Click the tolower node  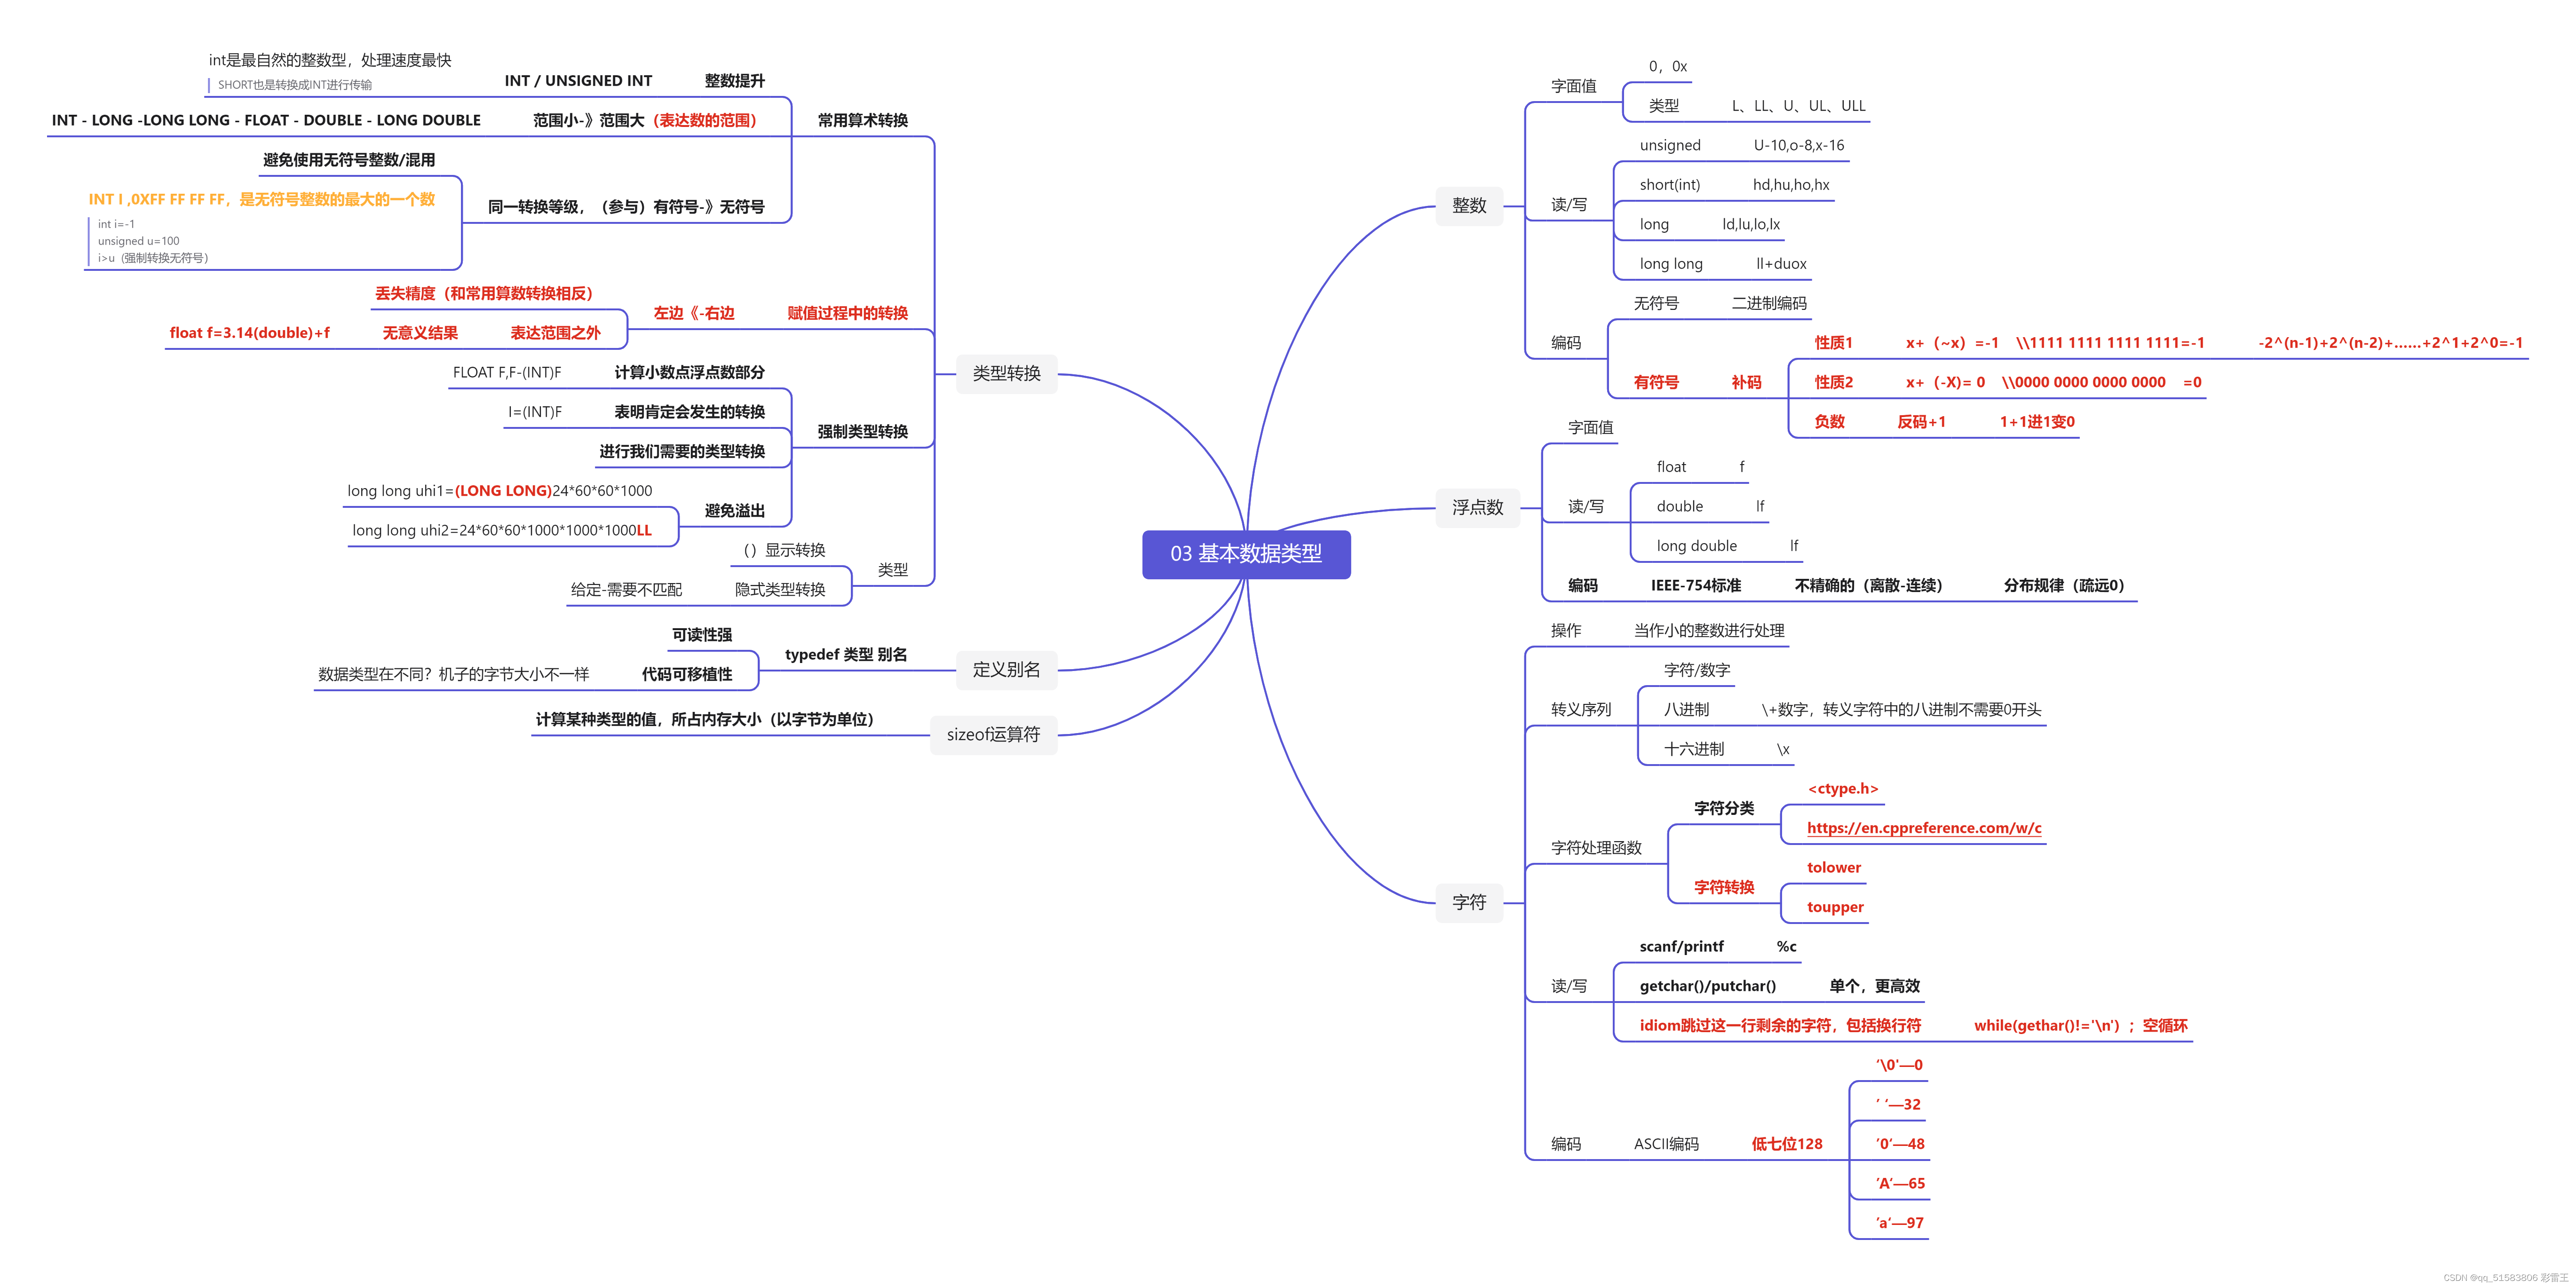(x=1834, y=868)
